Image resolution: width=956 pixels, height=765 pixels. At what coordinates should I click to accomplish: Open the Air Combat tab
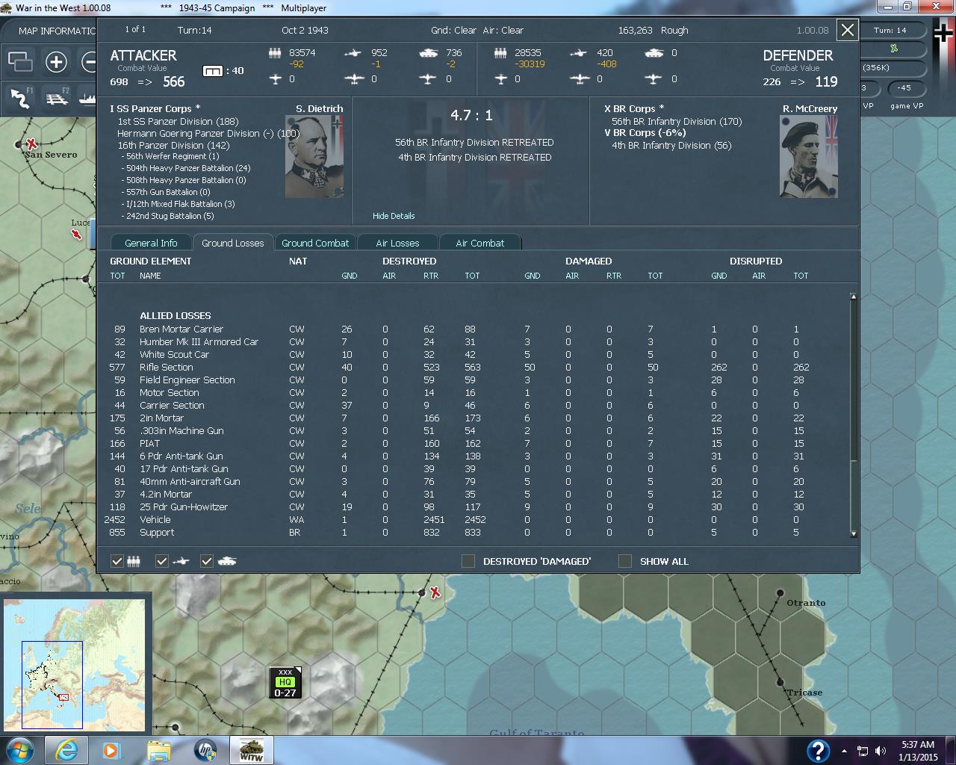480,243
